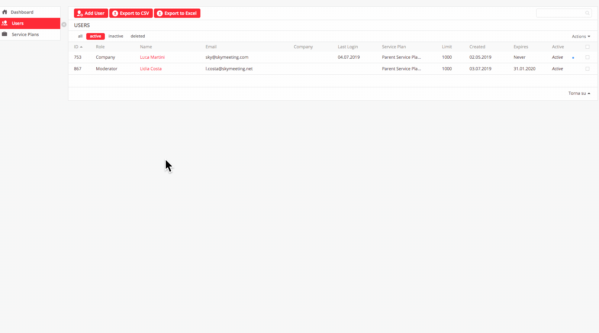
Task: Click ID cell 753
Action: click(x=77, y=57)
